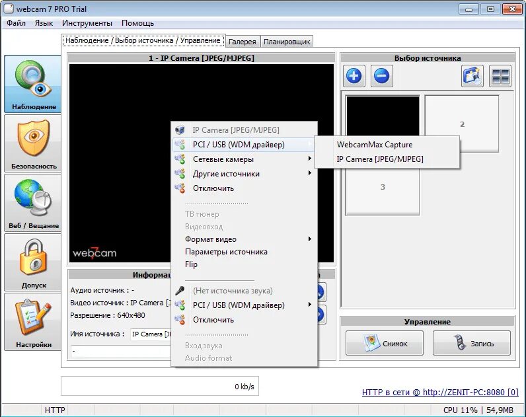The width and height of the screenshot is (526, 417).
Task: Expand the audio PCI / USB (WDM драйвер) submenu
Action: click(244, 305)
